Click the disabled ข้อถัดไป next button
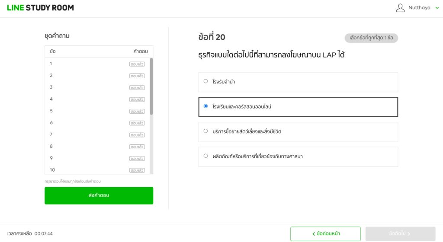The height and width of the screenshot is (242, 443). pos(400,234)
